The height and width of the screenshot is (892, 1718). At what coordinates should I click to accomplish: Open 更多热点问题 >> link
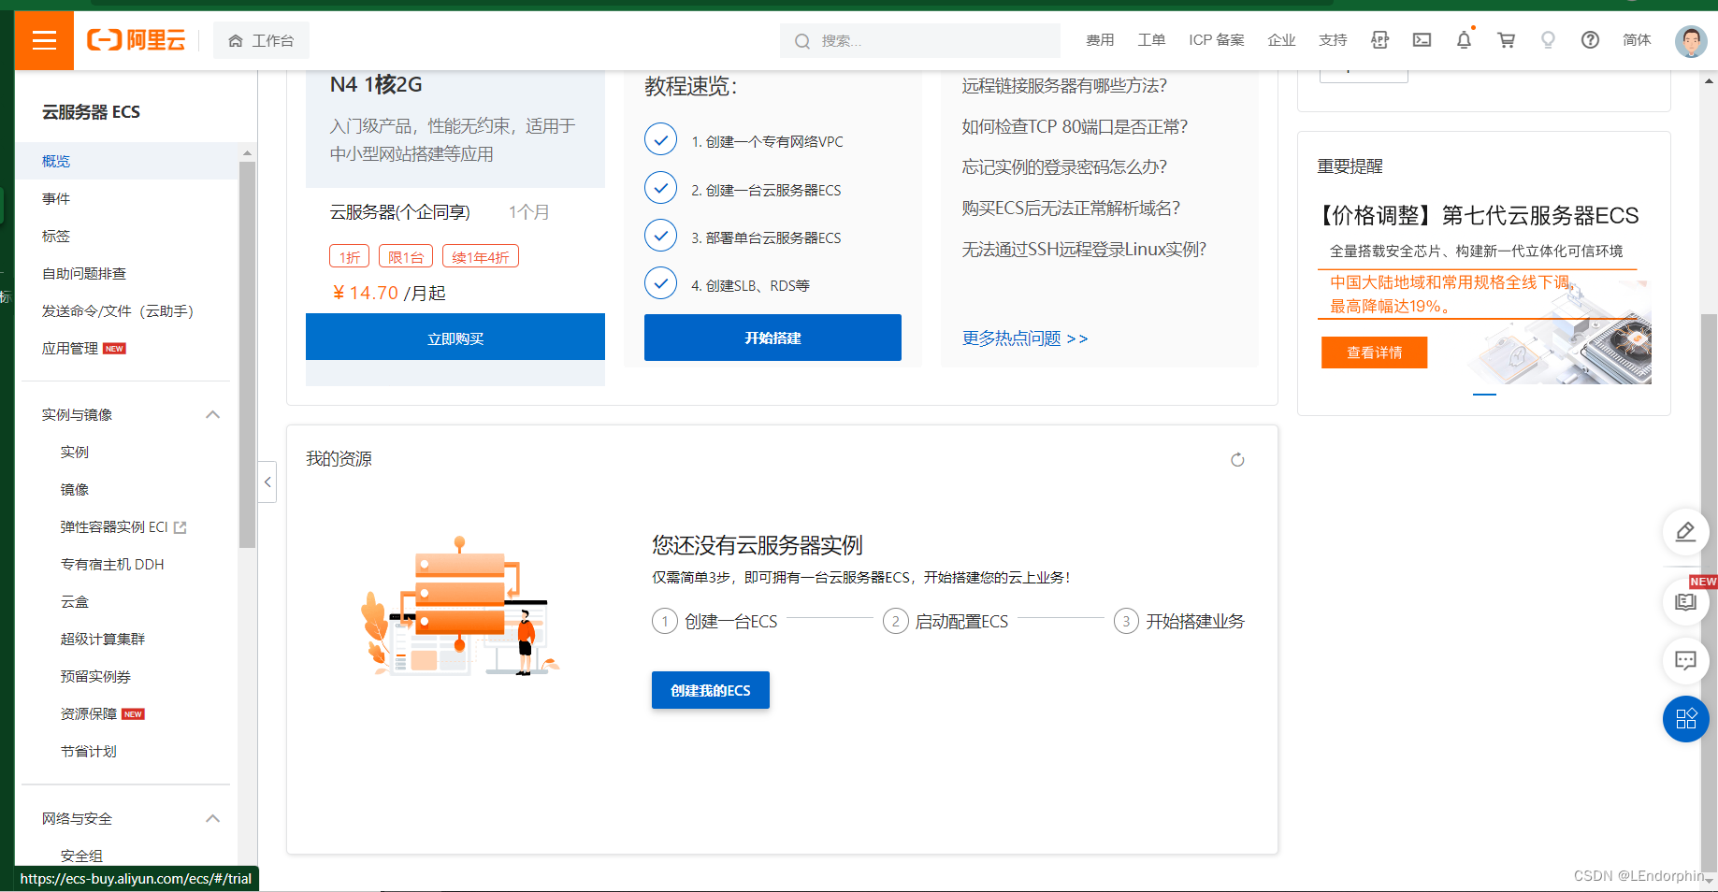coord(1025,338)
